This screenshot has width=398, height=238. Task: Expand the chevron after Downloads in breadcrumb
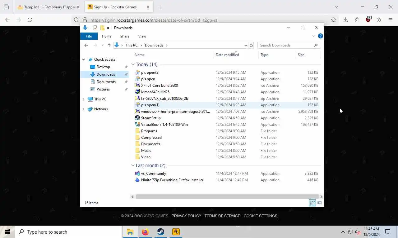[167, 45]
